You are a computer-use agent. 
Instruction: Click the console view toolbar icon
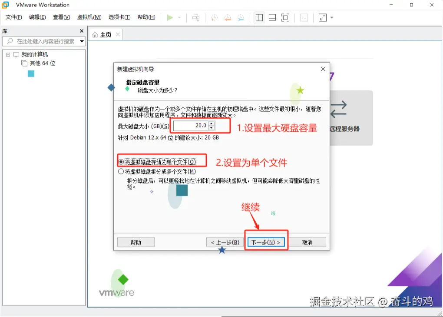[x=304, y=17]
